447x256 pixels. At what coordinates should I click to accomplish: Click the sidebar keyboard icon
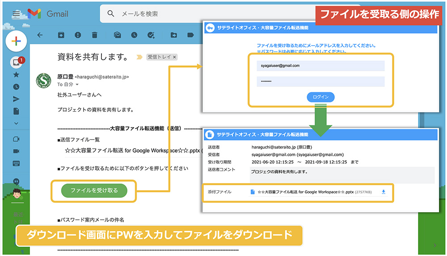coord(16,163)
